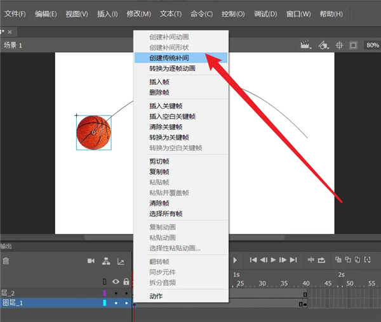
Task: Toggle lock dot for 层_2 layer
Action: tap(126, 293)
